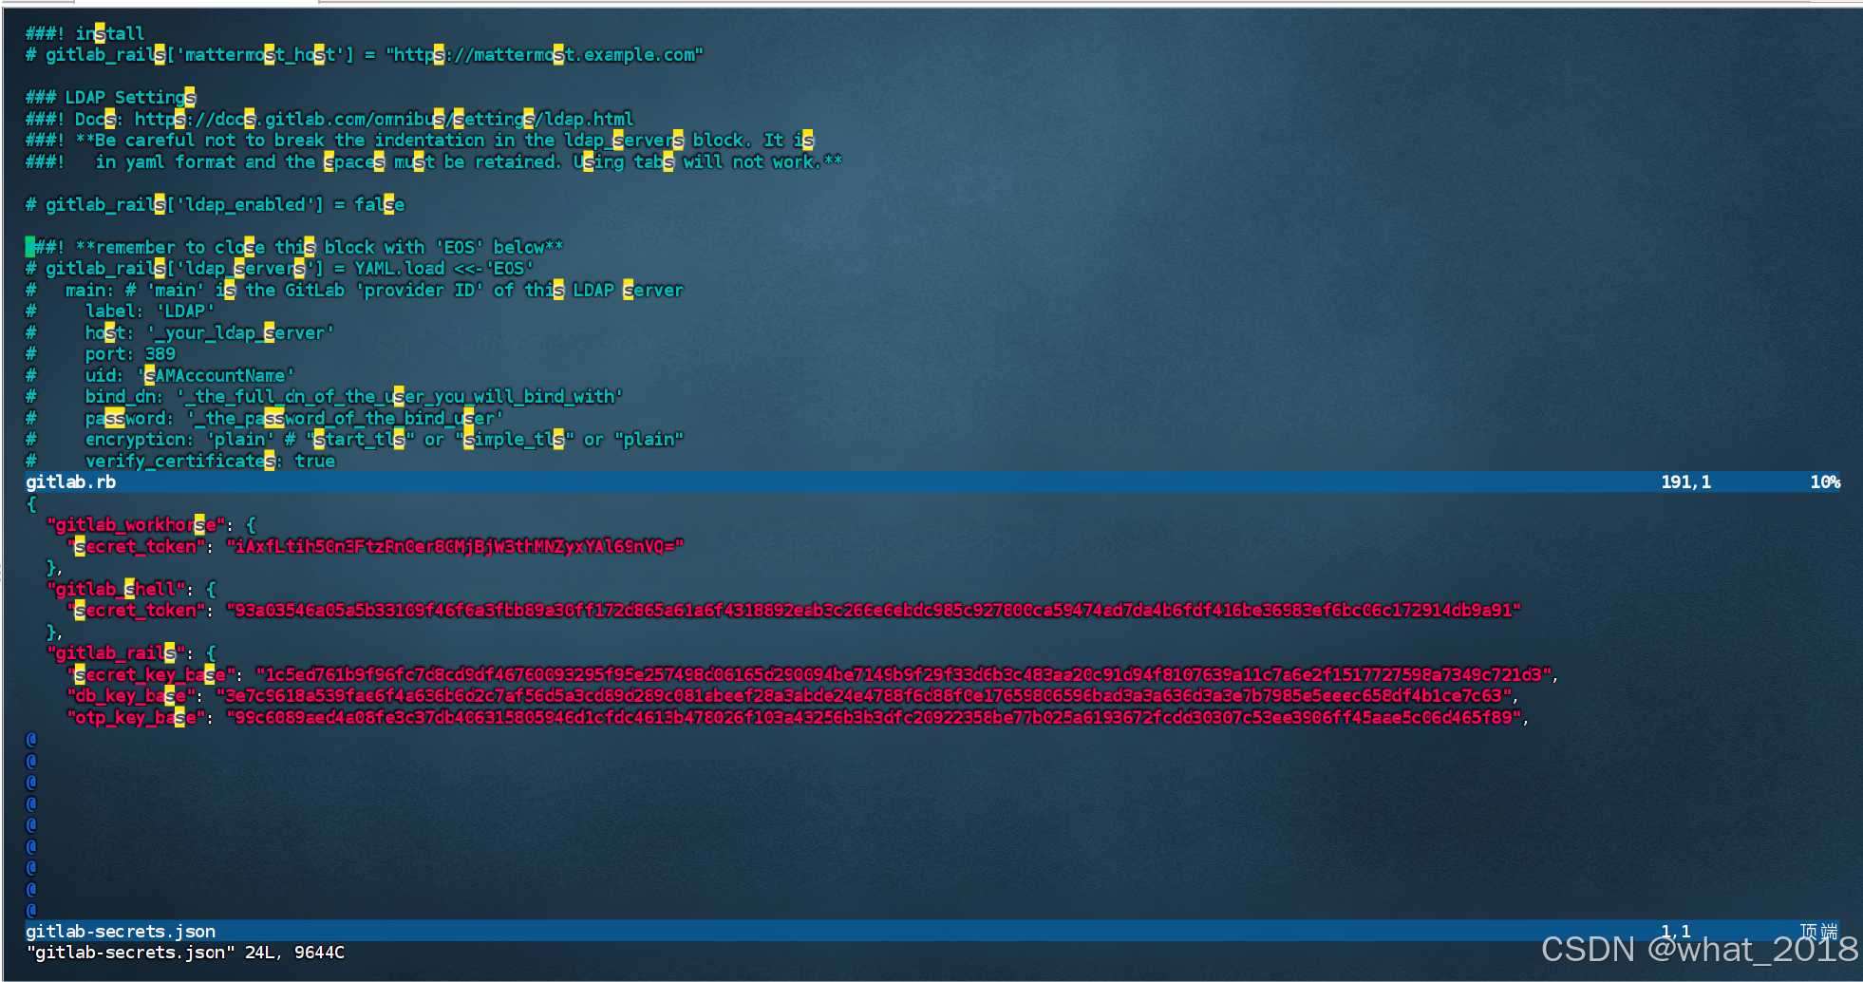Click the "gitlab_rails" JSON key

116,653
